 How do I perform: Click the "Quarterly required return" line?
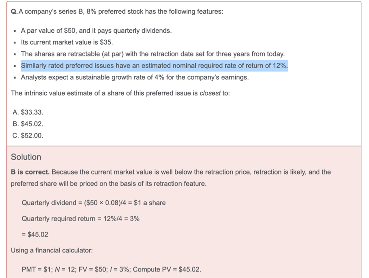(80, 219)
